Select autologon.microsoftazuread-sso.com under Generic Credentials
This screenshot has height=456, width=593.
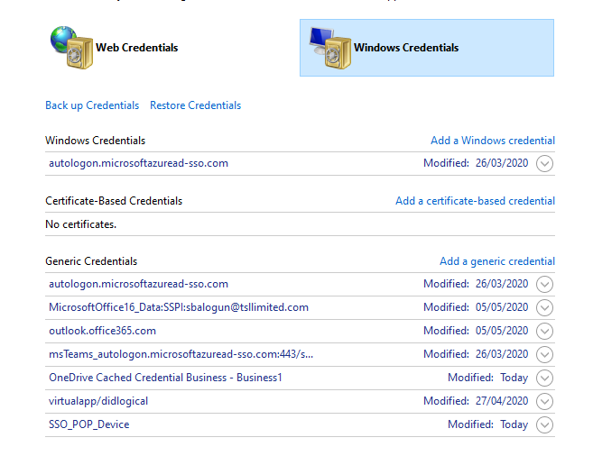(x=138, y=284)
